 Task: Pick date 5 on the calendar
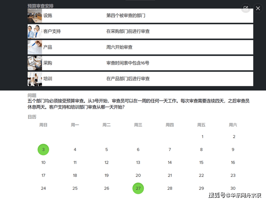[x=107, y=149]
